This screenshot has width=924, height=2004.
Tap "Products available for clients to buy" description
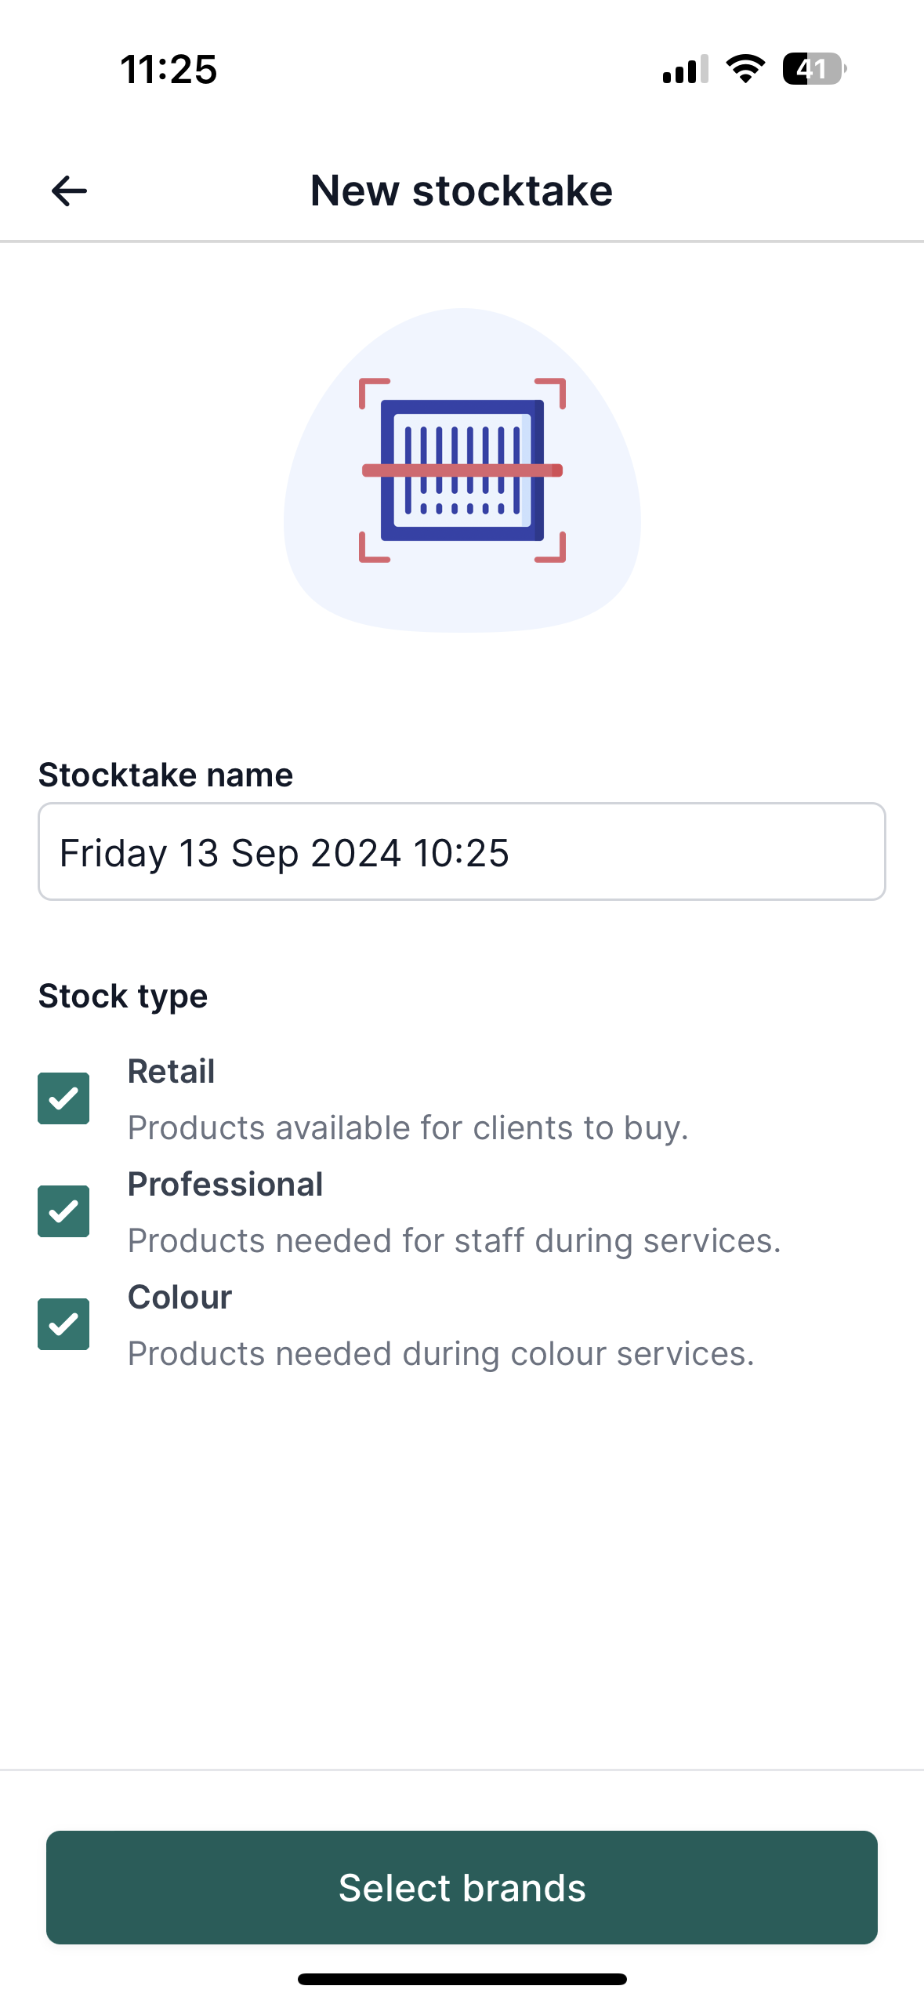pos(408,1127)
